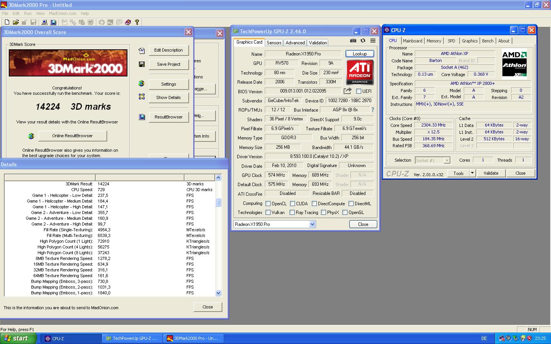This screenshot has height=344, width=551.
Task: Open the MadOnion.com menu
Action: (62, 13)
